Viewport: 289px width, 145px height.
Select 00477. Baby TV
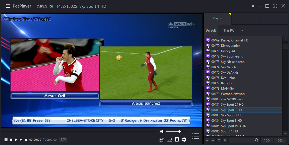(x=243, y=83)
